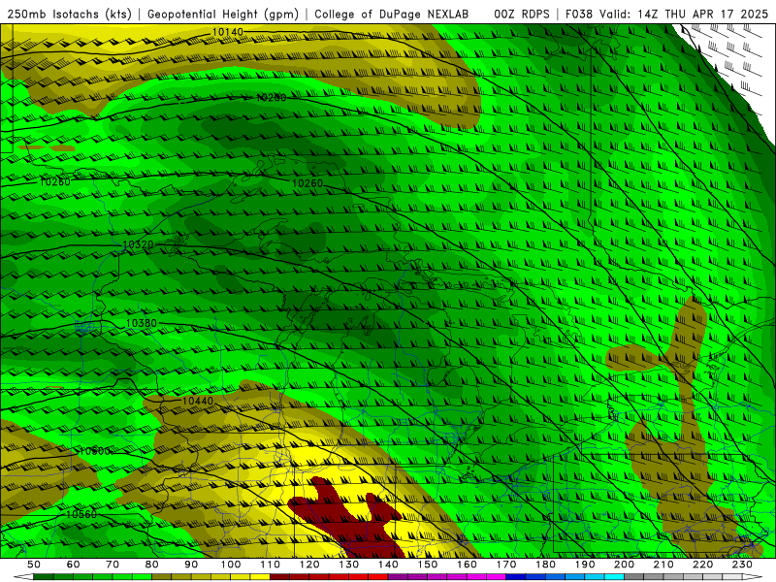This screenshot has width=776, height=582.
Task: Click the 'Geopotential Height (gpm)' header text
Action: [223, 14]
